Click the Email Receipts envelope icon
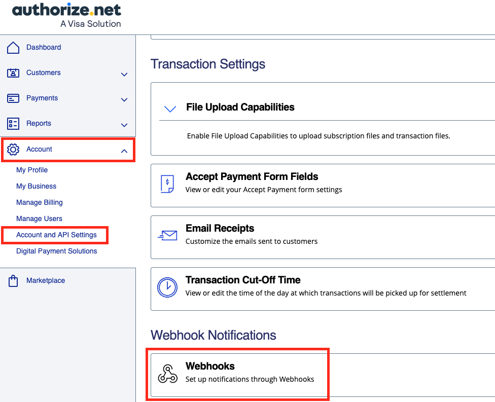 coord(167,235)
